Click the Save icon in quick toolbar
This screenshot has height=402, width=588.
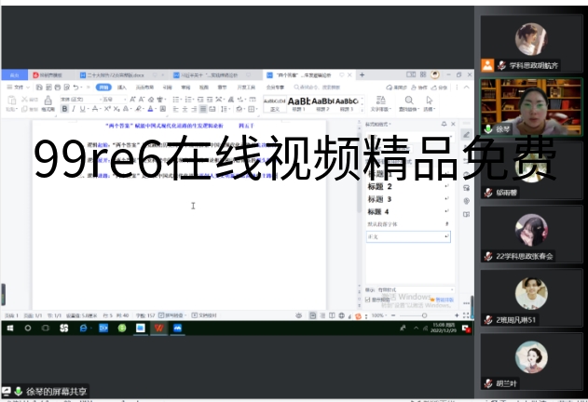[x=39, y=87]
